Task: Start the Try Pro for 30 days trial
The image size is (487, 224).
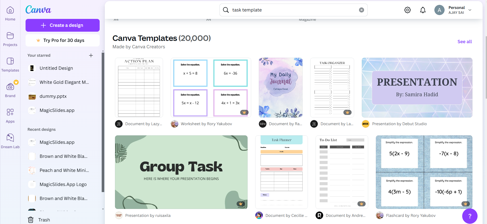Action: click(x=63, y=40)
